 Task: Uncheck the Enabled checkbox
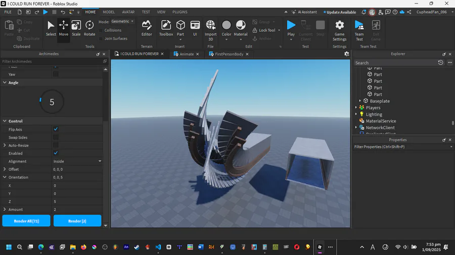point(56,153)
